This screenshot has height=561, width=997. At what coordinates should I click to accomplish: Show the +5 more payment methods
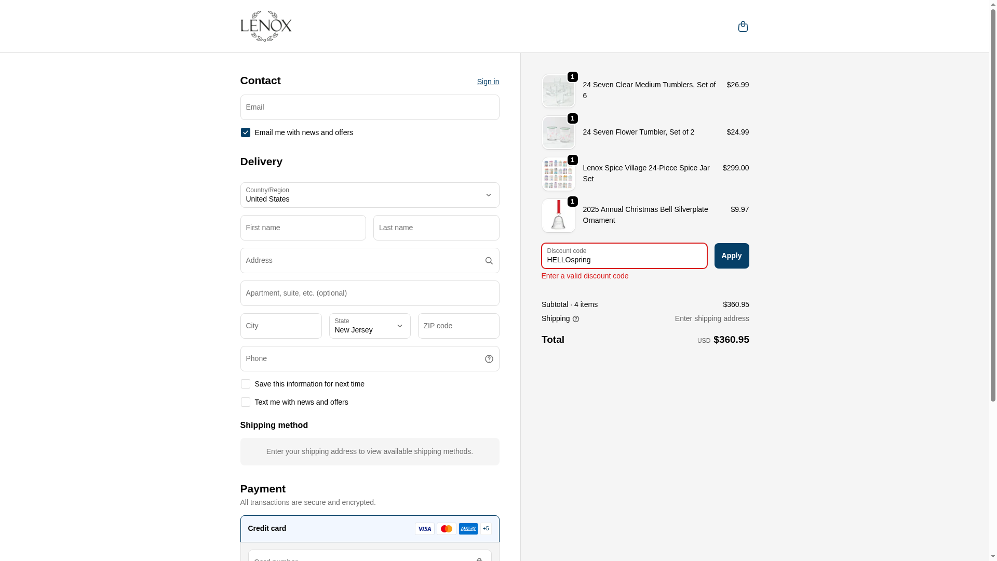point(486,529)
